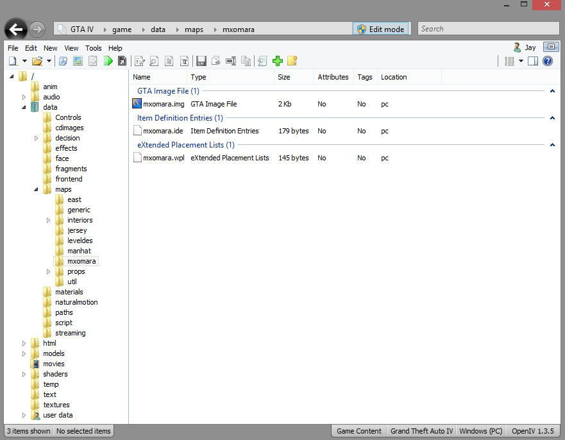Click the dark file shortcut toolbar icon
The width and height of the screenshot is (565, 440).
pos(122,61)
